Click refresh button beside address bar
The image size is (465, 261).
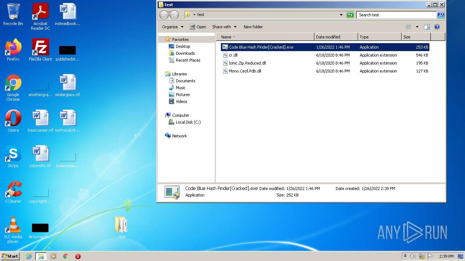click(x=350, y=15)
